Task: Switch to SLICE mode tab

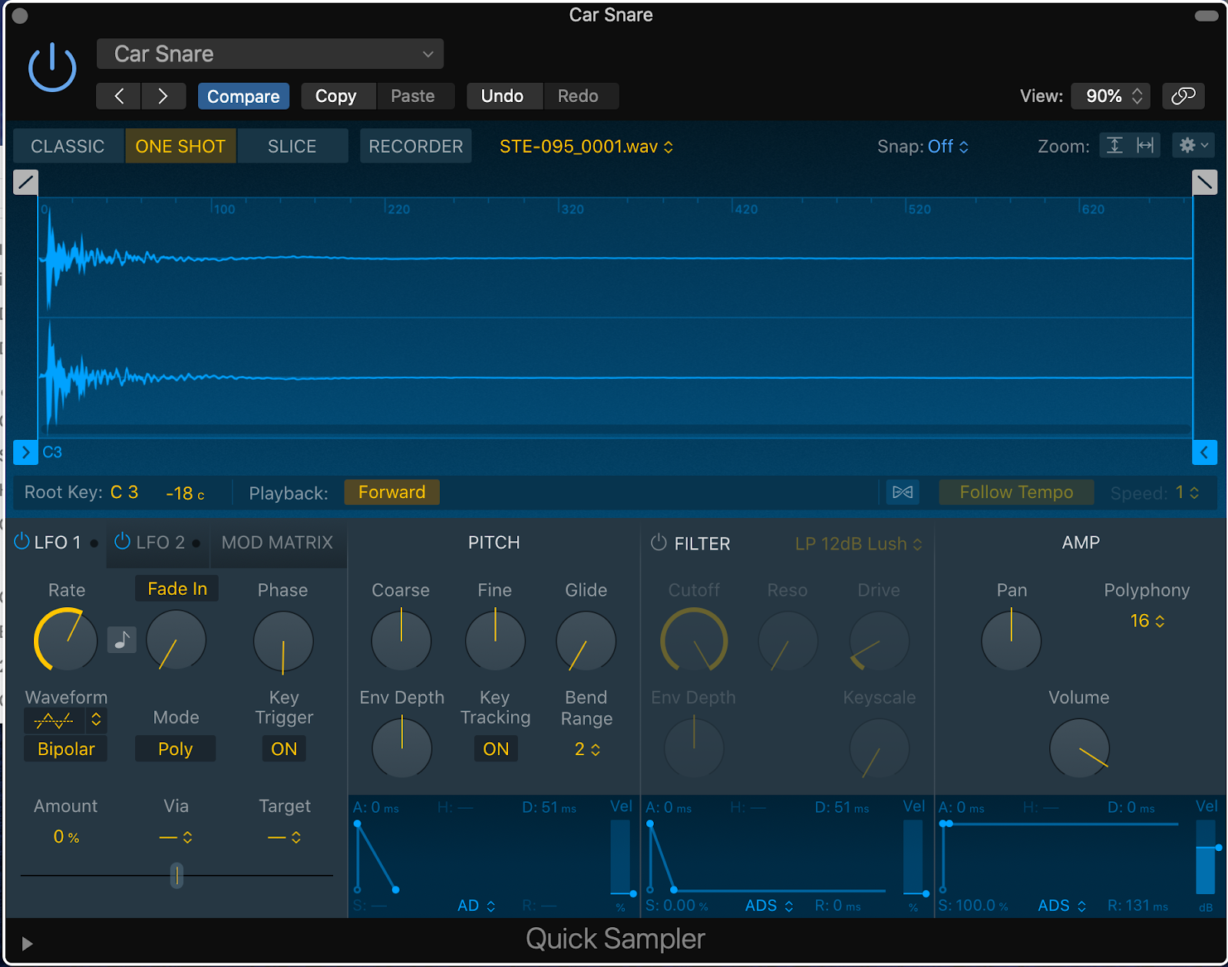Action: 292,147
